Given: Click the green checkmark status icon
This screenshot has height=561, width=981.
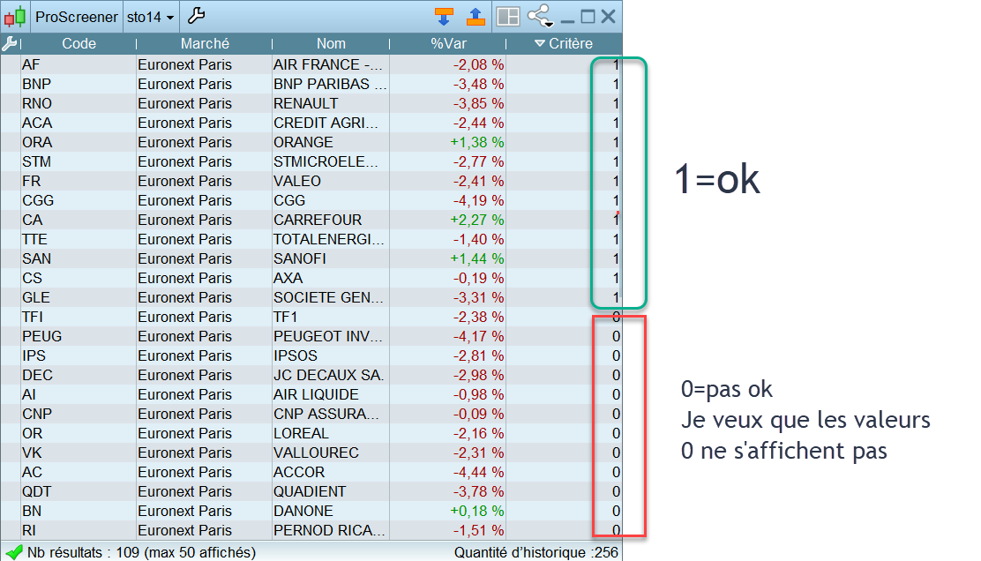Looking at the screenshot, I should coord(14,552).
